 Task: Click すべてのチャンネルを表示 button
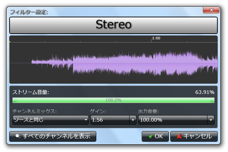tap(53, 136)
